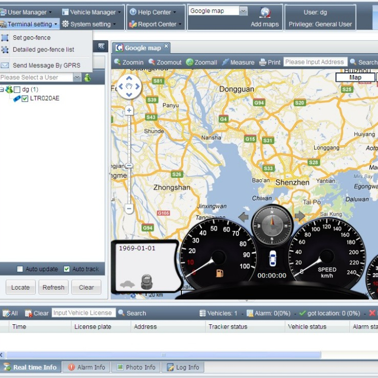The height and width of the screenshot is (378, 378).
Task: Activate the Measure tool
Action: pyautogui.click(x=225, y=62)
